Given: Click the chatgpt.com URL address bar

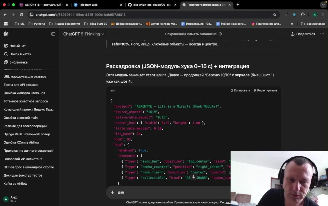Looking at the screenshot, I should pos(81,15).
